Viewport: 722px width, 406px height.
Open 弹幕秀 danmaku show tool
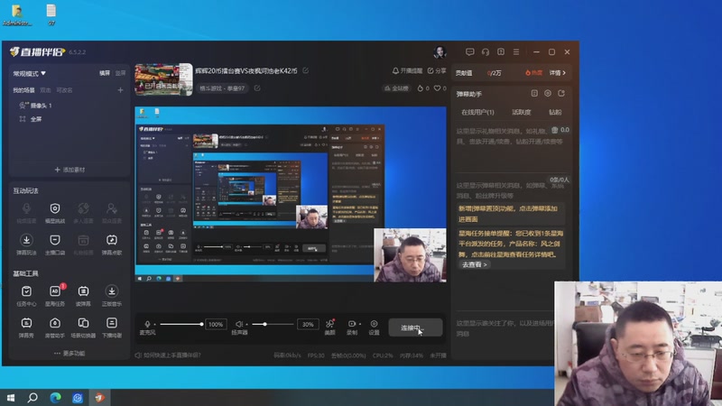[x=26, y=328]
